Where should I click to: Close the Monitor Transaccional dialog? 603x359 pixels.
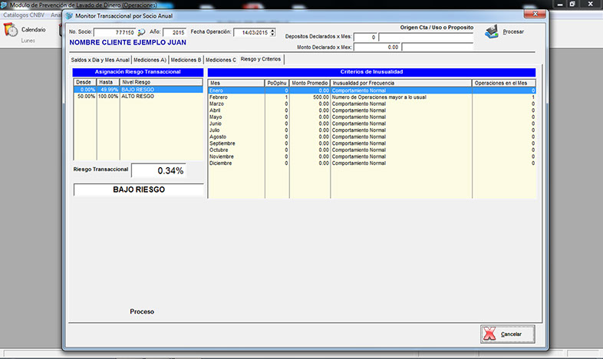pos(529,14)
